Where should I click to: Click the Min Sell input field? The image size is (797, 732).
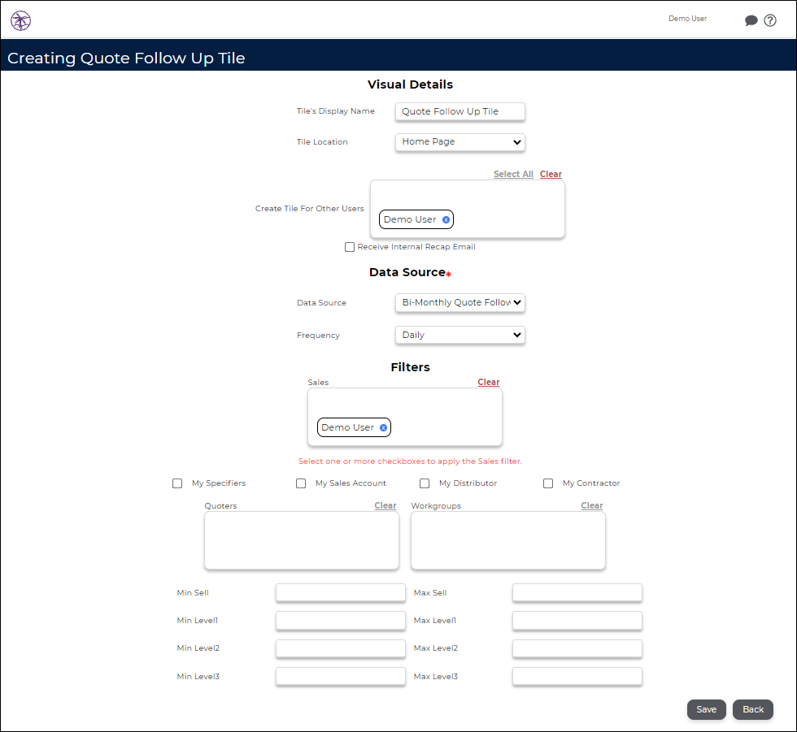coord(340,592)
